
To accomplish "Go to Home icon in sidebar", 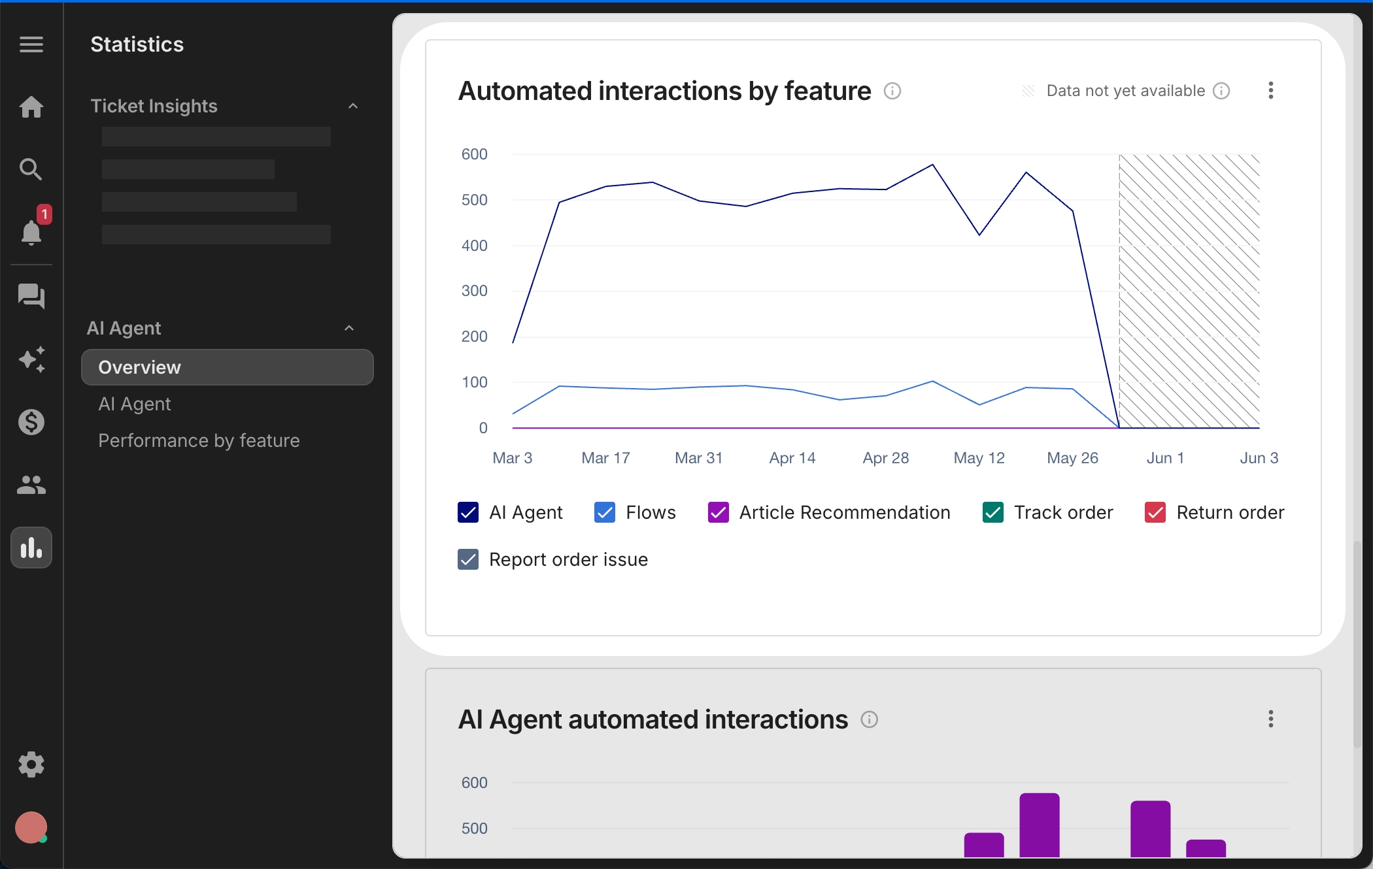I will click(31, 107).
